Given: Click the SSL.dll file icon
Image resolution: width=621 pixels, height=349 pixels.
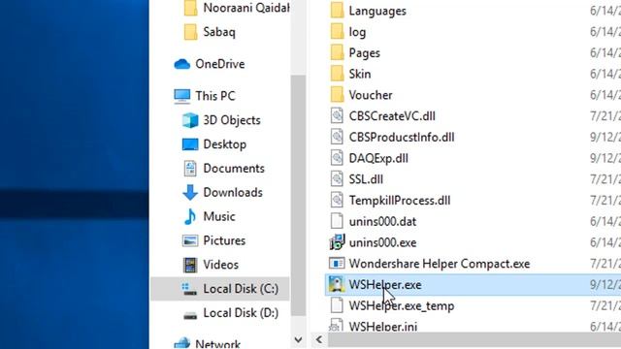Looking at the screenshot, I should 337,178.
